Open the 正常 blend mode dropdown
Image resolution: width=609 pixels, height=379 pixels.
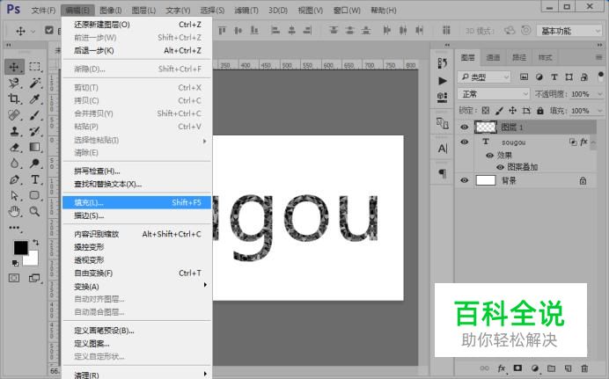tap(493, 94)
